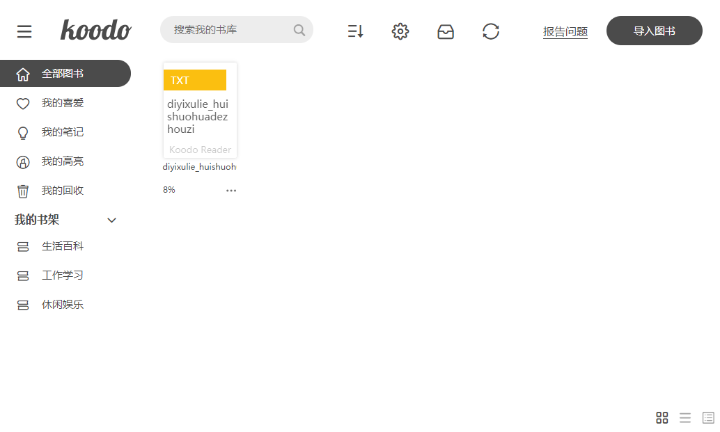Select 全部图书 in the sidebar
Image resolution: width=720 pixels, height=432 pixels.
61,73
